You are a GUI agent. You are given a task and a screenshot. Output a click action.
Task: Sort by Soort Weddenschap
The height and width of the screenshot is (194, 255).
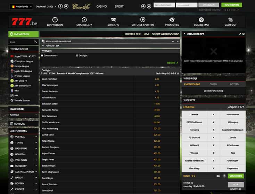165,34
